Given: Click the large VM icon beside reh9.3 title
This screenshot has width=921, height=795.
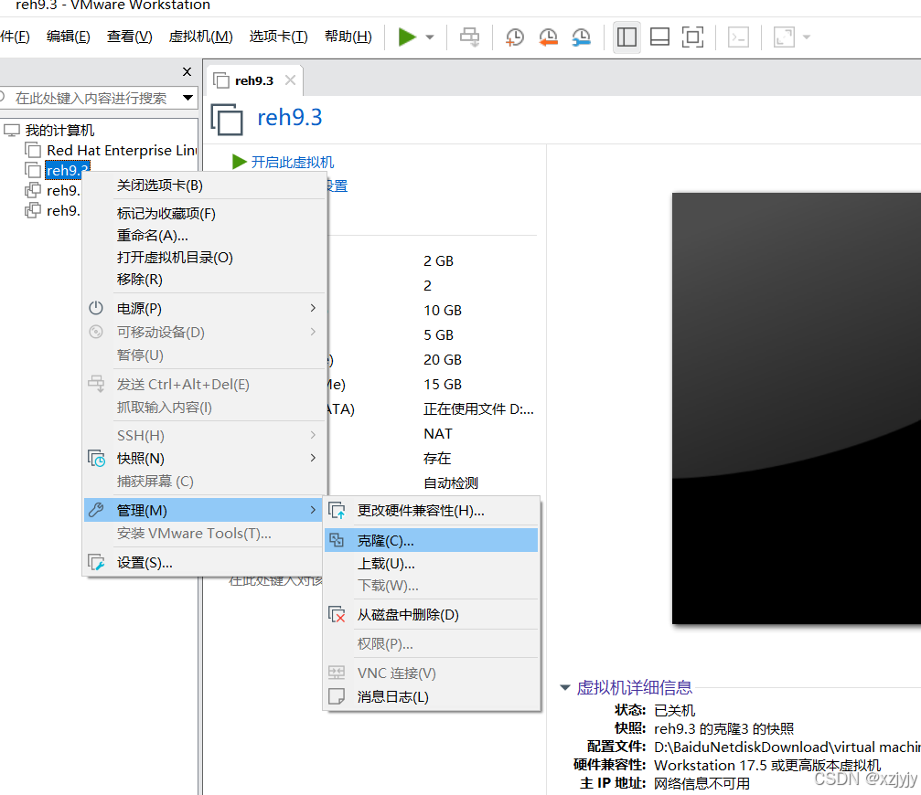Looking at the screenshot, I should [x=227, y=119].
